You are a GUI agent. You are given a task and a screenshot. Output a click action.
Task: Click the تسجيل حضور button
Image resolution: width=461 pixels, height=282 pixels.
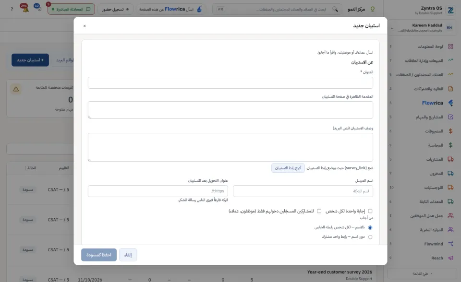pyautogui.click(x=115, y=9)
